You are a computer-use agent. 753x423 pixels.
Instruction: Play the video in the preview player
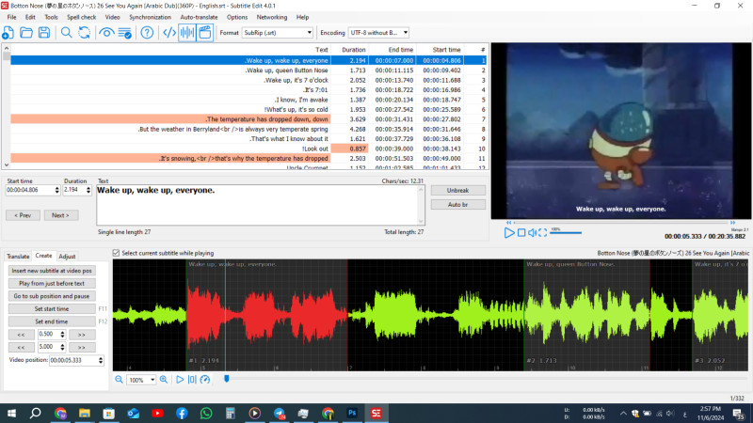coord(509,232)
